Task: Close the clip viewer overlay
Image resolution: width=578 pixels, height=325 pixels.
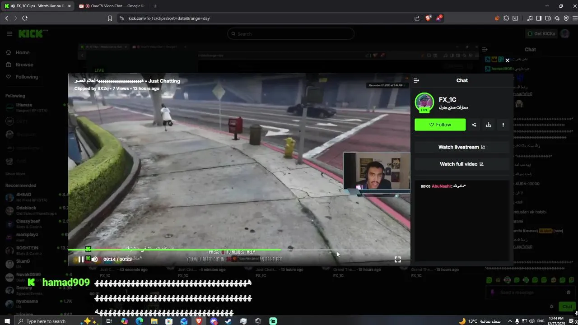Action: pos(507,60)
